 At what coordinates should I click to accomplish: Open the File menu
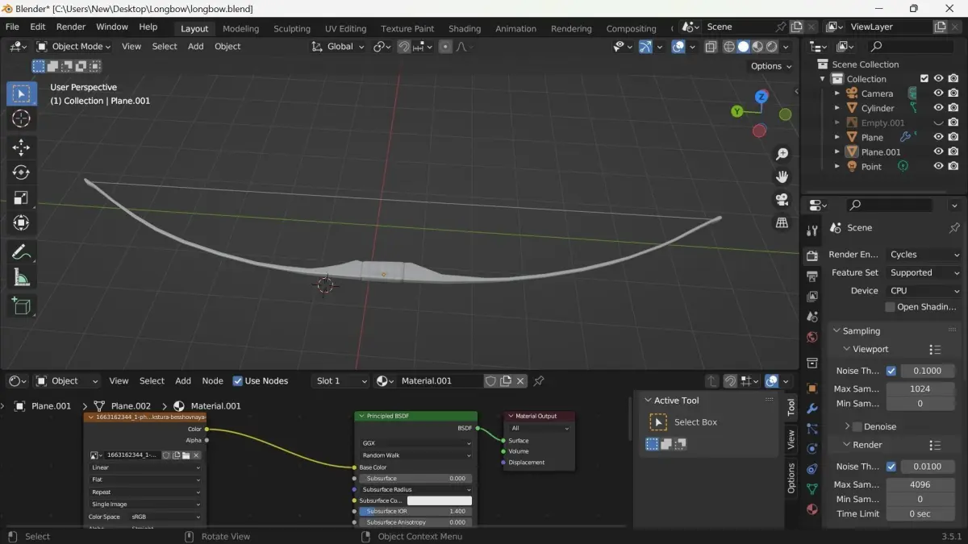(x=12, y=27)
